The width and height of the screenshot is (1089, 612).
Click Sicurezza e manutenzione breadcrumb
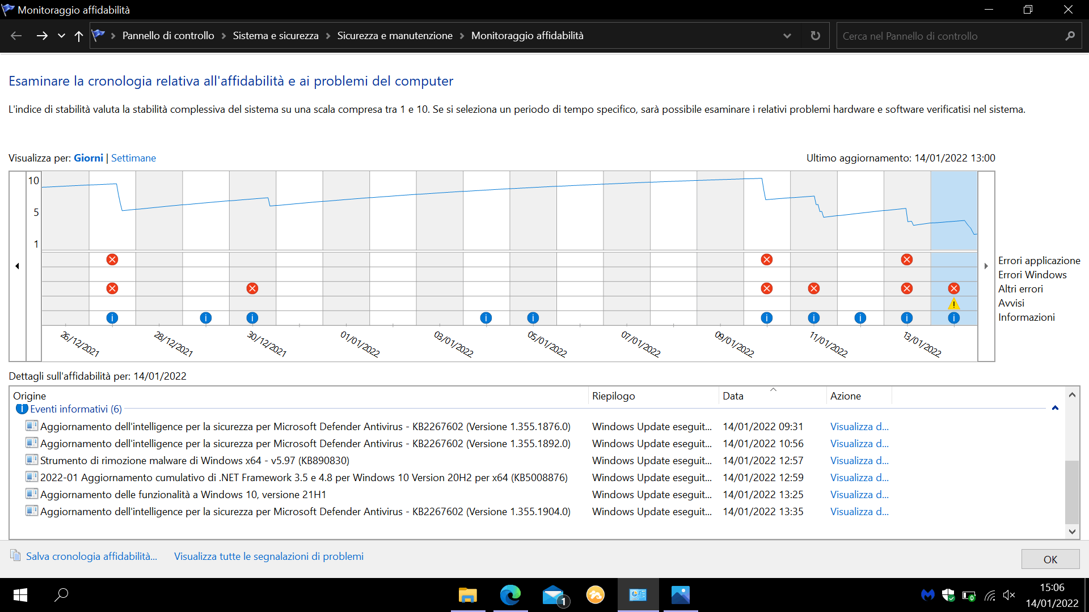pyautogui.click(x=395, y=36)
